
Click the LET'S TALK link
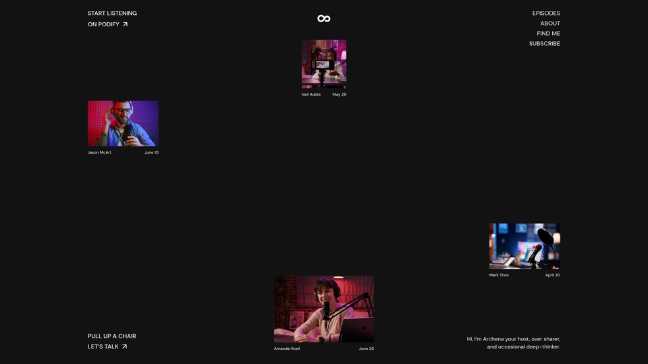pos(103,346)
